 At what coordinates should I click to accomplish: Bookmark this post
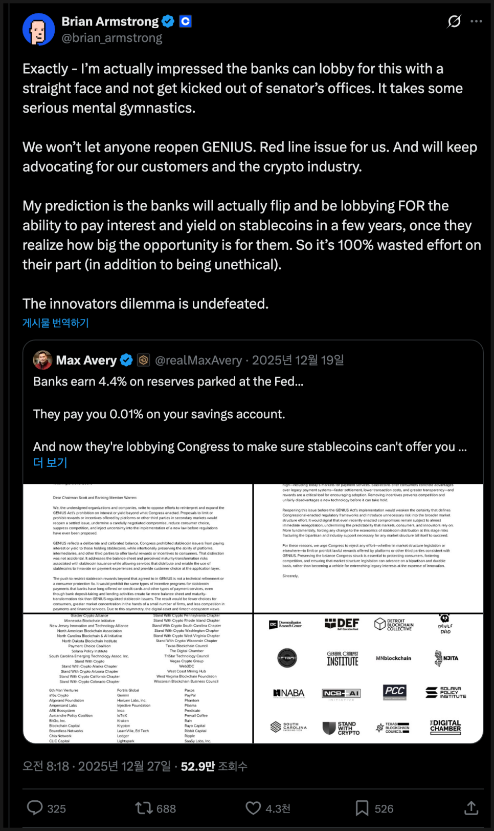pos(362,808)
